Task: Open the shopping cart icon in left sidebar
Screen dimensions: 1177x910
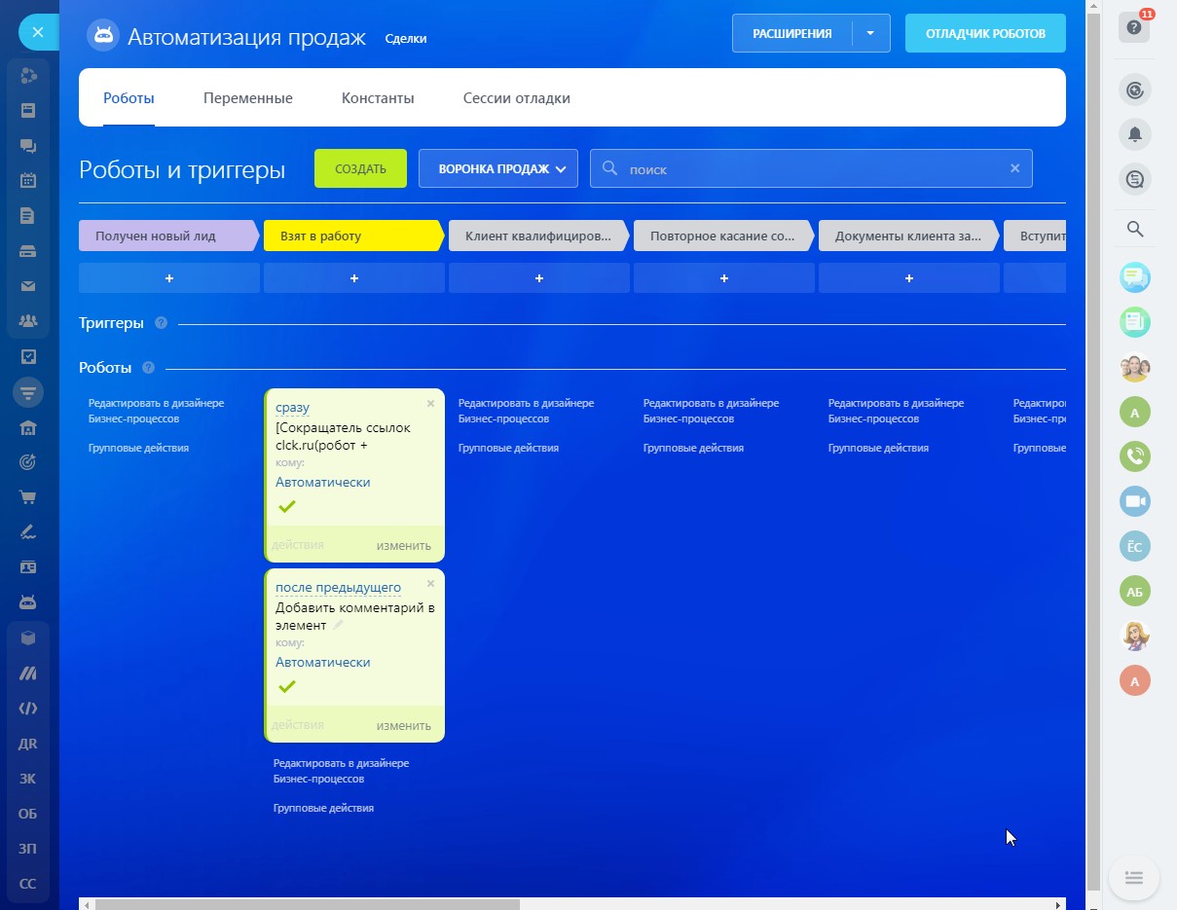Action: tap(28, 497)
